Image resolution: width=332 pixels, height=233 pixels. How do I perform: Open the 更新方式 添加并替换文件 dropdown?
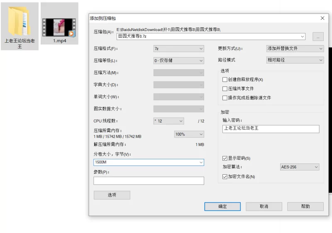tap(295, 48)
